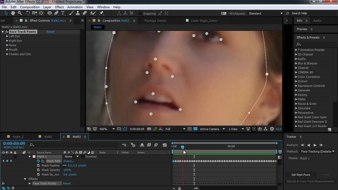Open the Face Tracking method dropdown
The height and width of the screenshot is (190, 338).
[318, 152]
